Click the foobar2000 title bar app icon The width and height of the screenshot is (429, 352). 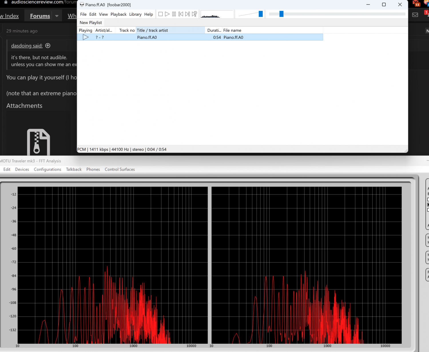point(82,5)
